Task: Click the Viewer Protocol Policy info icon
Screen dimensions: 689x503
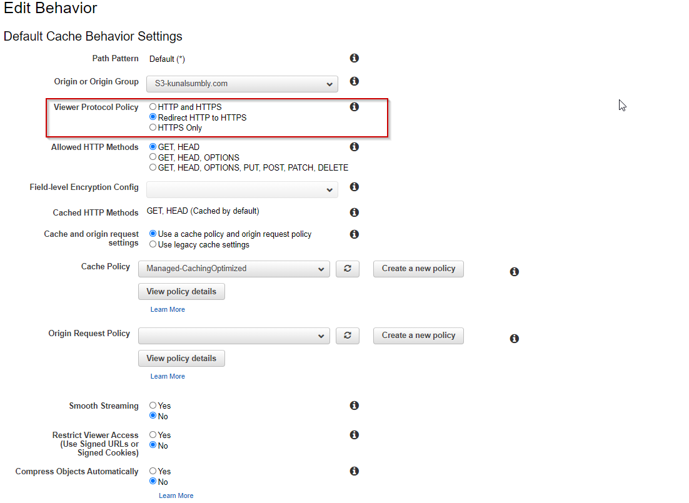Action: (354, 106)
